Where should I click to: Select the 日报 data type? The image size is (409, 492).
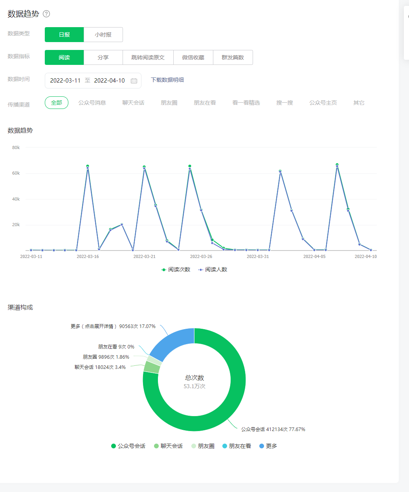64,35
